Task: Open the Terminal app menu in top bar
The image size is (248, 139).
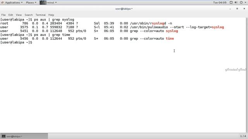Action: tap(48, 3)
